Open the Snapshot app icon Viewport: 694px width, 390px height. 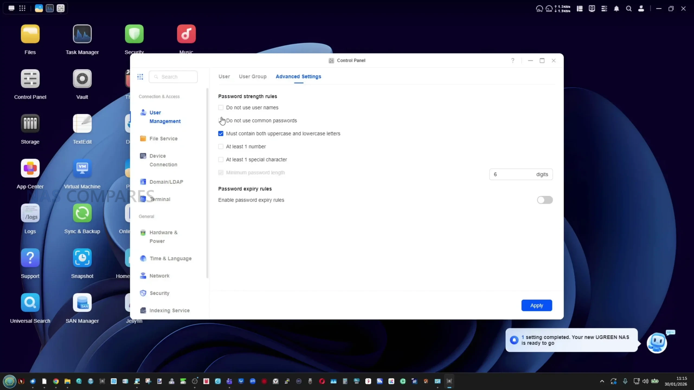(82, 258)
